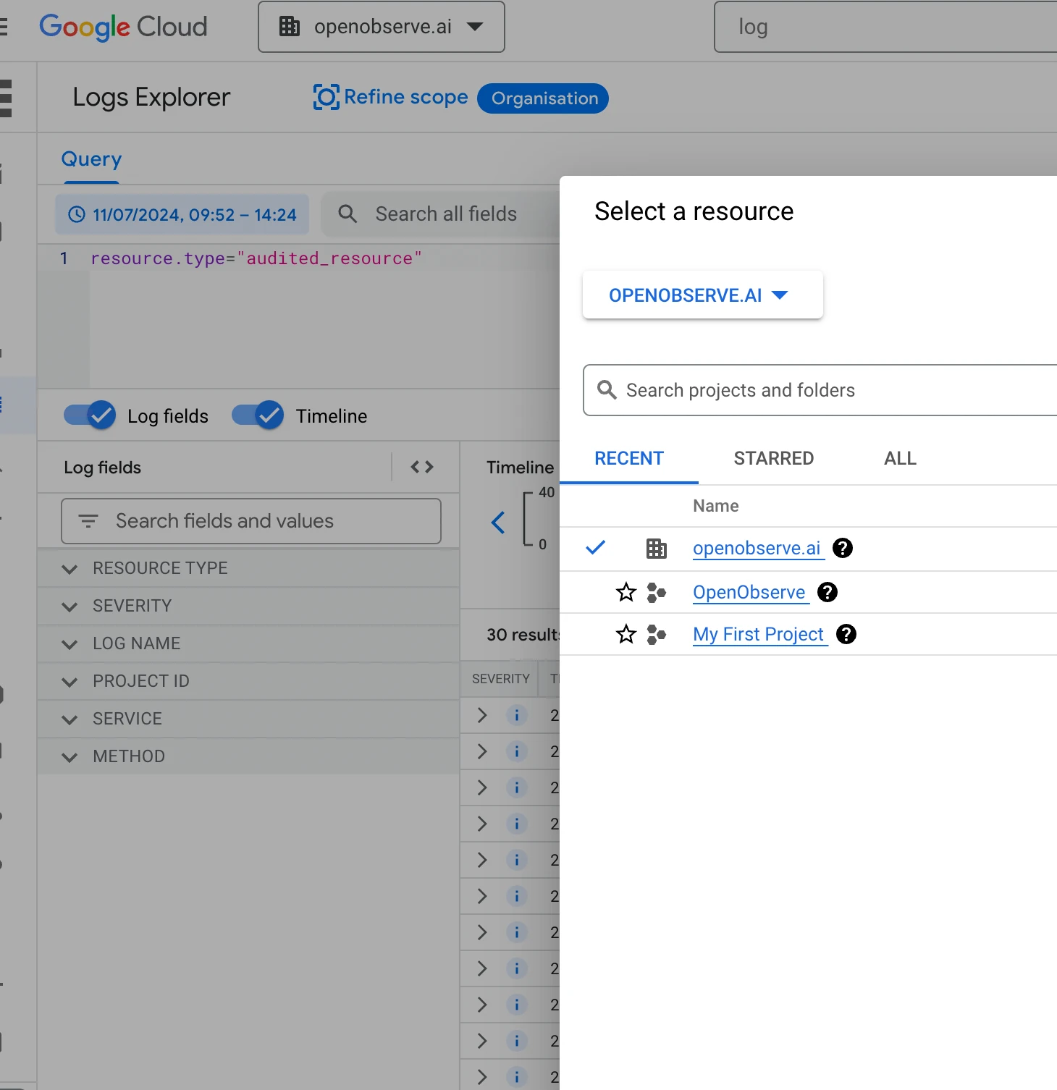Open the openobserve.ai organisation link
Screen dimensions: 1057x1090
coord(757,549)
